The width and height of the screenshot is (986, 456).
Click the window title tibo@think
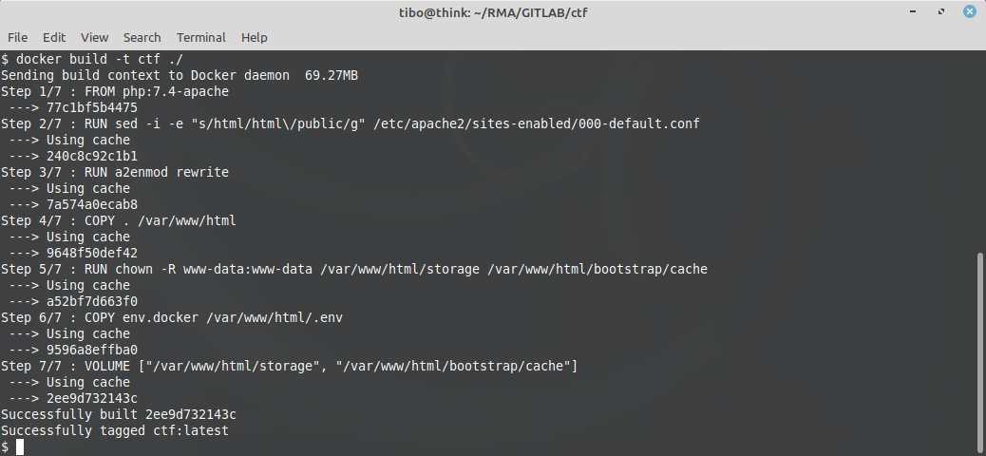click(x=493, y=12)
